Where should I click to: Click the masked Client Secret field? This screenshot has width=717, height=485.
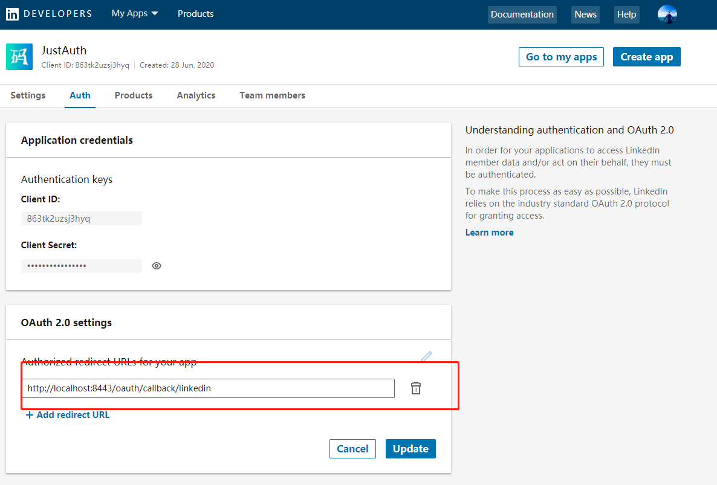[82, 266]
